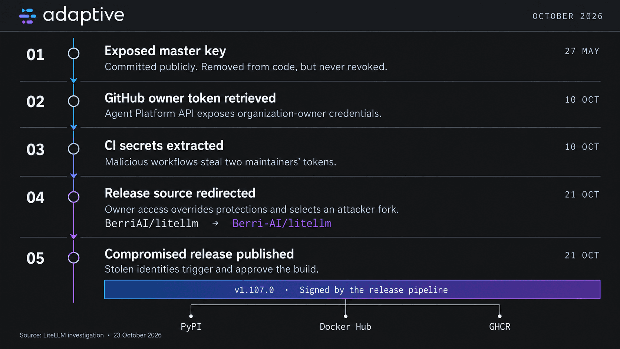Click the adaptive logo icon
Viewport: 620px width, 349px height.
27,16
